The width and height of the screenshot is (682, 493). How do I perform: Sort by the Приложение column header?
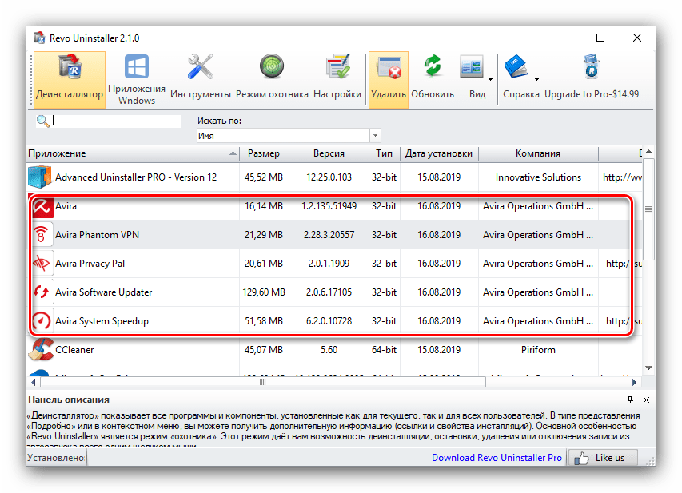click(133, 153)
